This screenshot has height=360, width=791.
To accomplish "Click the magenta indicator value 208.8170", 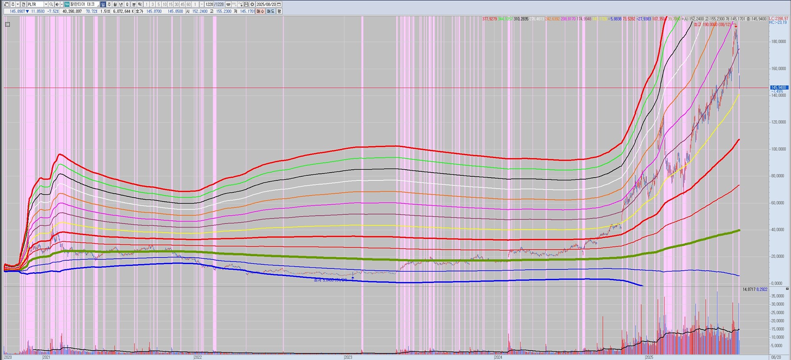I will pyautogui.click(x=568, y=19).
